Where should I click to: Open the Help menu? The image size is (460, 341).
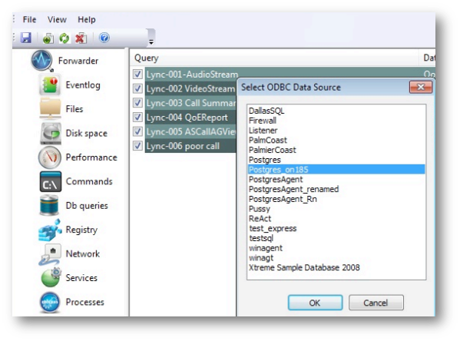(87, 19)
